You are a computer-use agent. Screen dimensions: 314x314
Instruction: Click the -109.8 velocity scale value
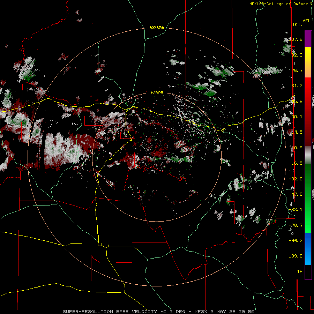pos(294,256)
